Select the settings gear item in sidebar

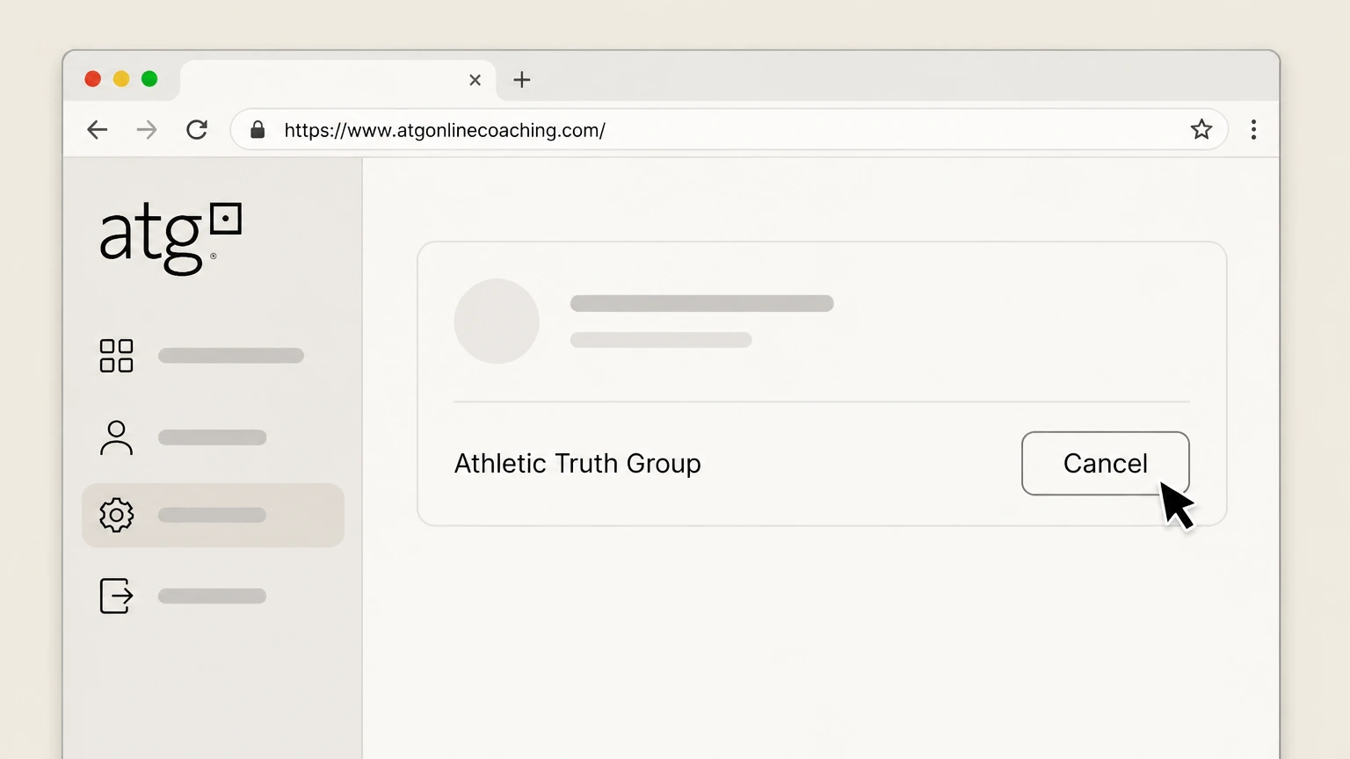click(x=213, y=515)
